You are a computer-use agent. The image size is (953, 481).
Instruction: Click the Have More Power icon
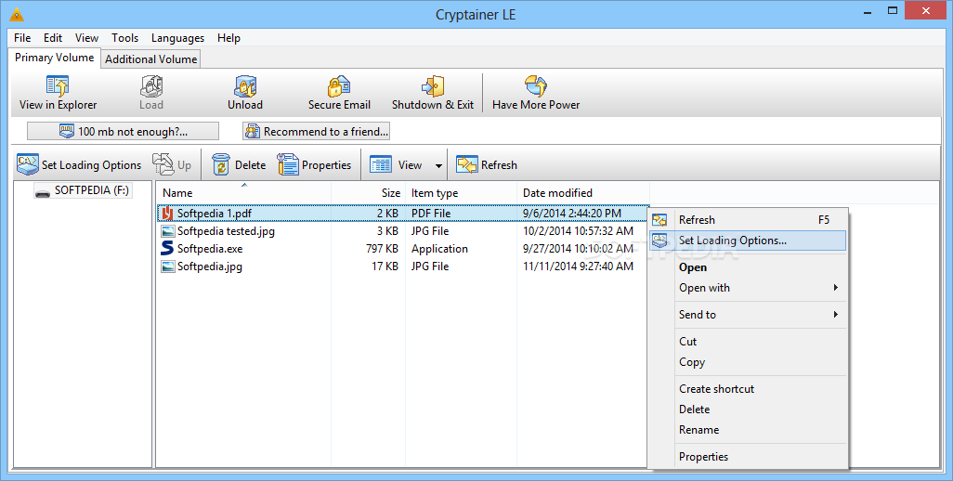click(535, 86)
